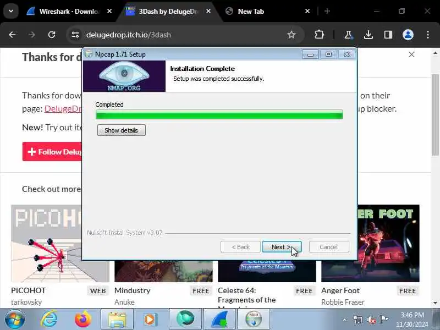Open the Chrome downloads icon
This screenshot has width=440, height=330.
[x=368, y=35]
